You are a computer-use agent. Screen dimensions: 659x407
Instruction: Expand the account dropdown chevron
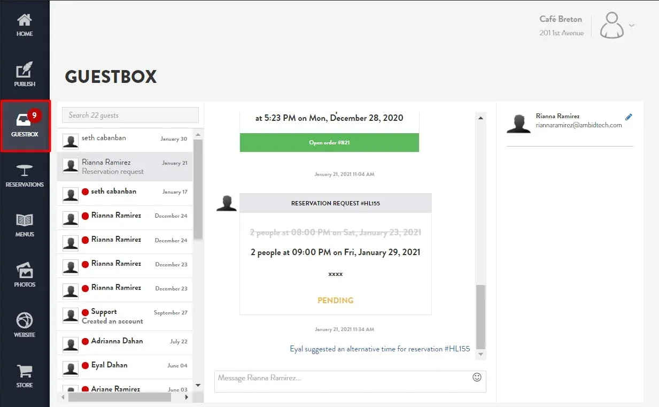pyautogui.click(x=632, y=25)
